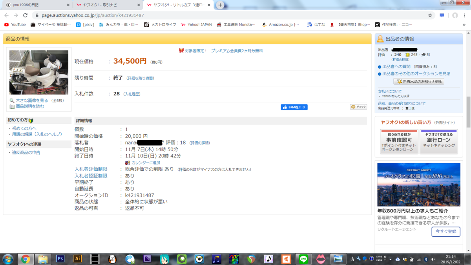The height and width of the screenshot is (265, 471).
Task: Click the Chrome taskbar icon
Action: tap(26, 259)
